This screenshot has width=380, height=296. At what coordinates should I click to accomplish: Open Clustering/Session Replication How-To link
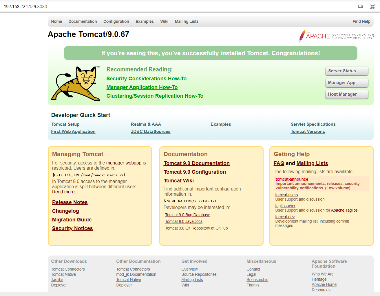click(155, 96)
